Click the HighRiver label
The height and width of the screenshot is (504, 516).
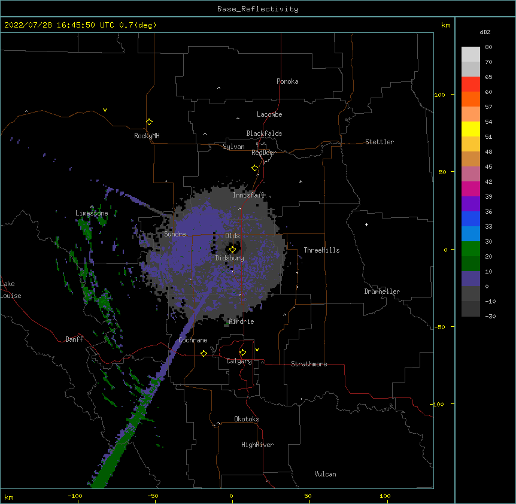click(257, 445)
